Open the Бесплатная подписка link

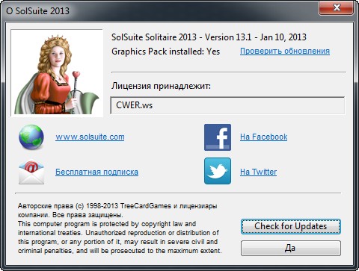tap(96, 172)
